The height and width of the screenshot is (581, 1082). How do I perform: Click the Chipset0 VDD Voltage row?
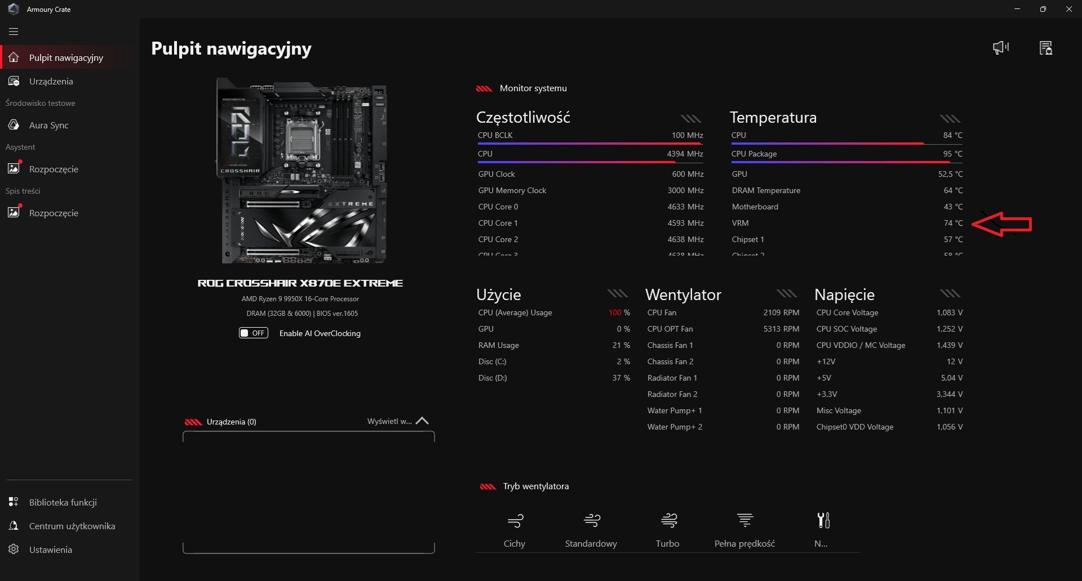coord(889,427)
